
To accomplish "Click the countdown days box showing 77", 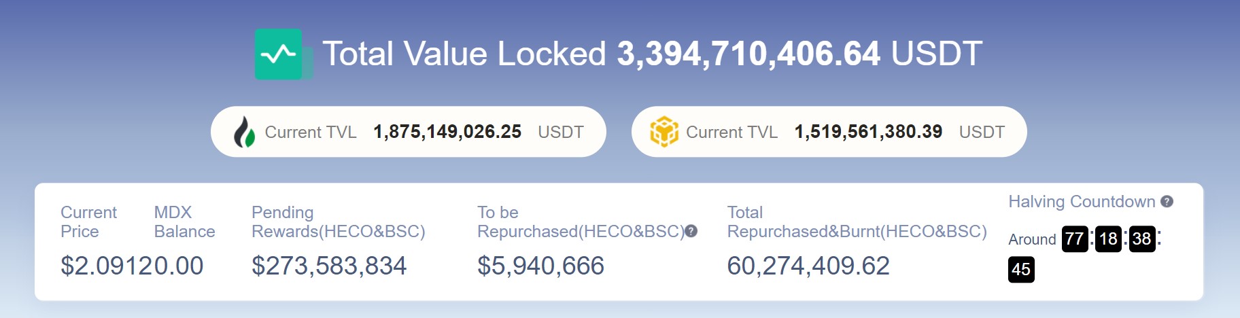I will 1075,239.
